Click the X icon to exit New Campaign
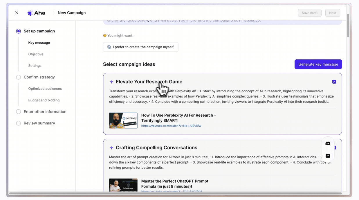Image resolution: width=359 pixels, height=200 pixels. (17, 13)
